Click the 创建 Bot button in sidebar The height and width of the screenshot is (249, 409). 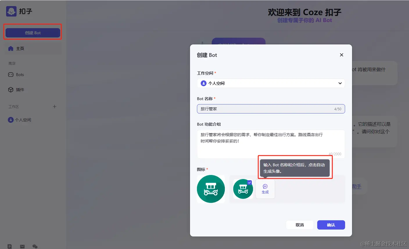click(33, 33)
